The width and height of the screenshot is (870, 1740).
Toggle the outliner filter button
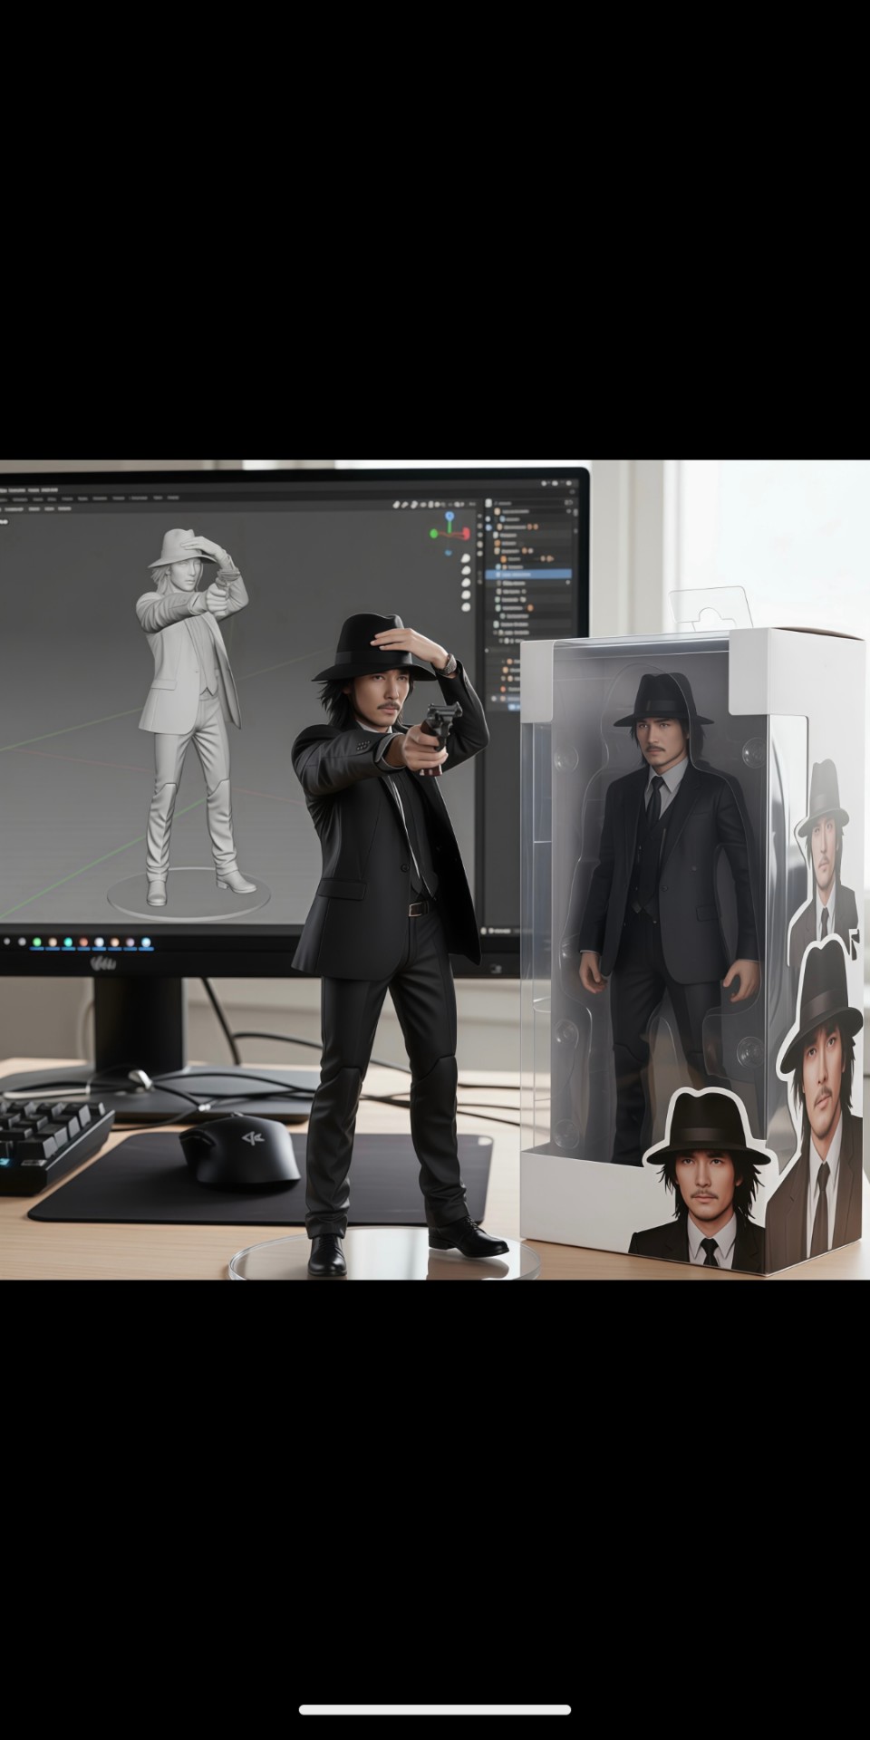point(568,501)
